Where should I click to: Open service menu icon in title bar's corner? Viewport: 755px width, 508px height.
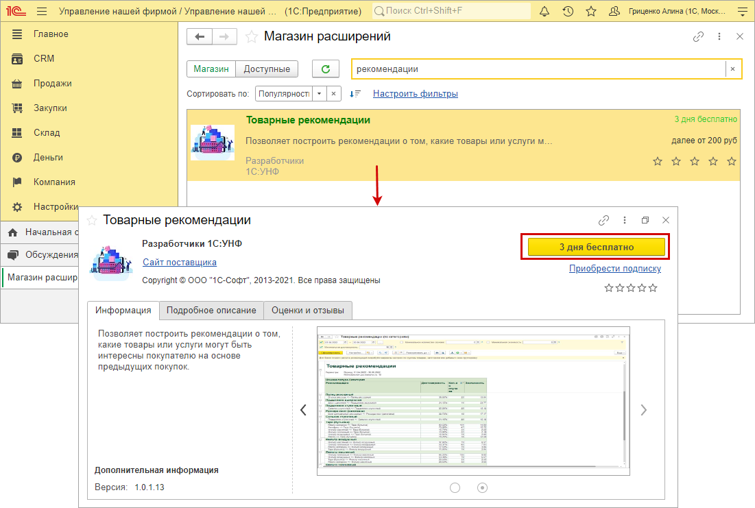pyautogui.click(x=743, y=12)
